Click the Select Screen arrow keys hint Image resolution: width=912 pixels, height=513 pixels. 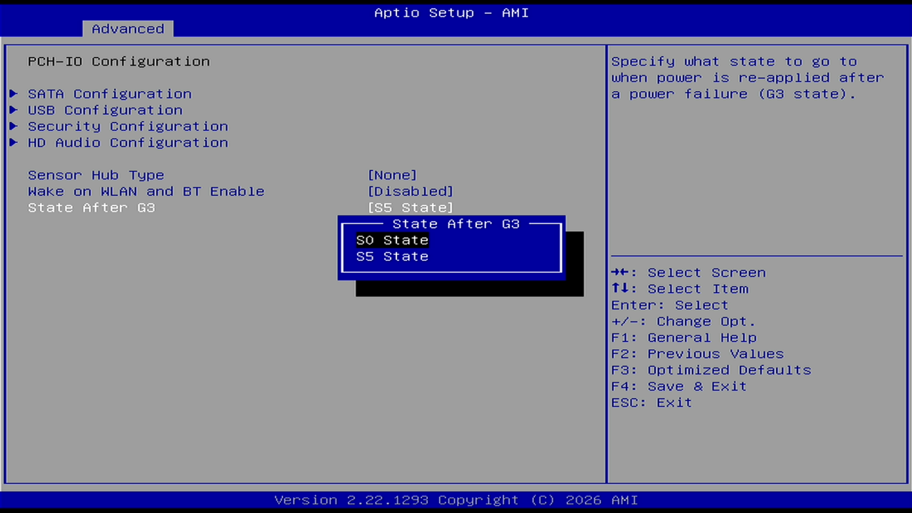688,273
